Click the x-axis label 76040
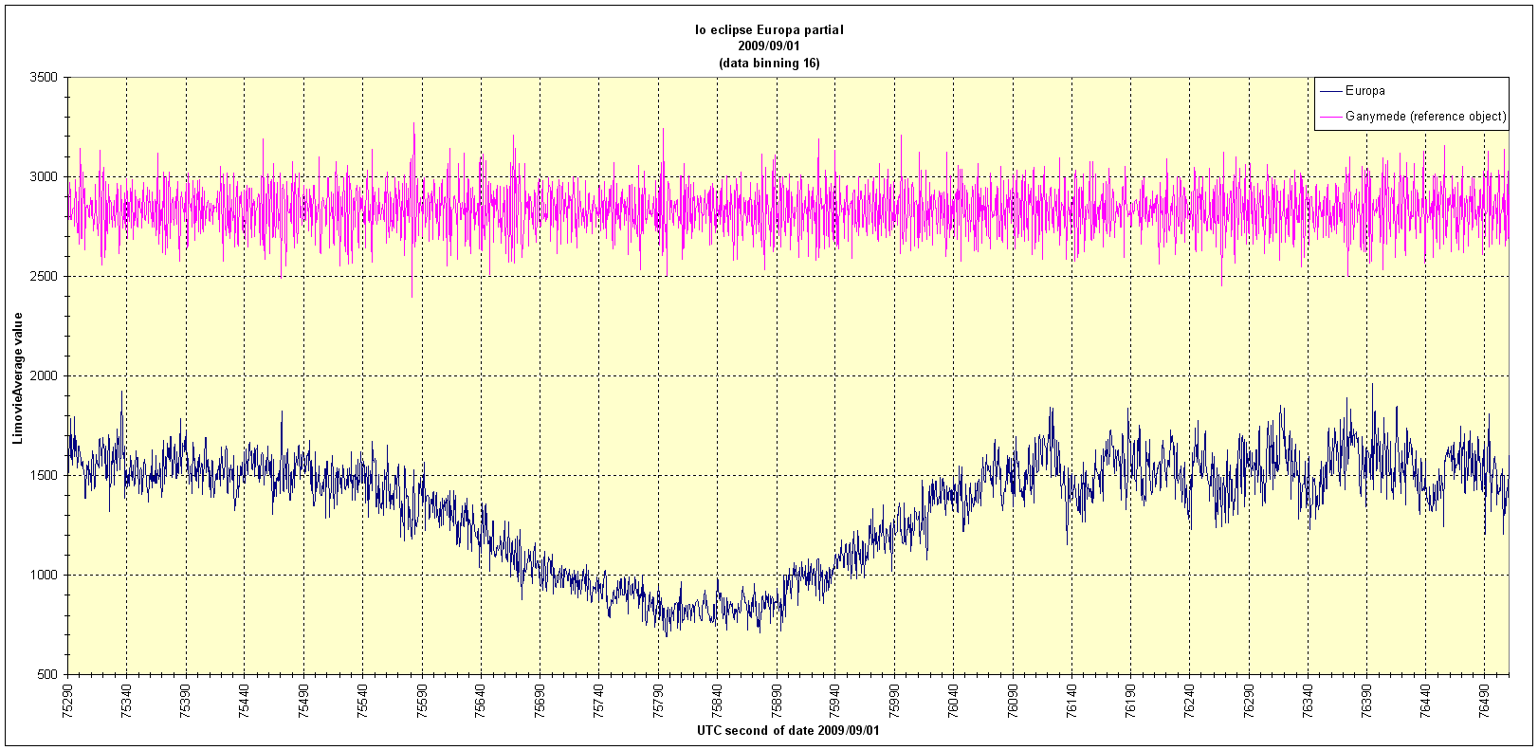 pos(953,700)
